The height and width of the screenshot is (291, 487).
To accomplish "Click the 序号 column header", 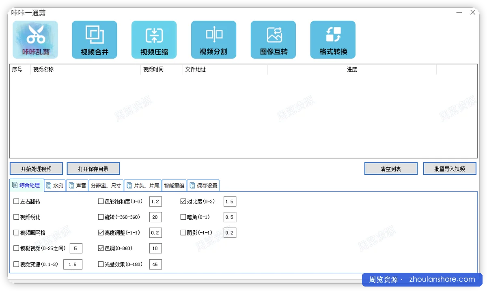I will [20, 69].
